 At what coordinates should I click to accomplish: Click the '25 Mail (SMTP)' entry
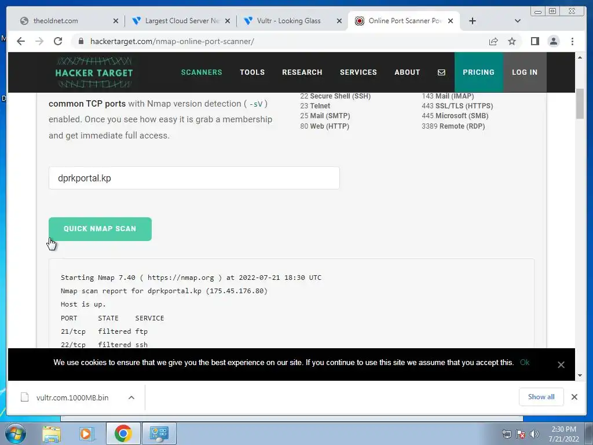[x=325, y=116]
